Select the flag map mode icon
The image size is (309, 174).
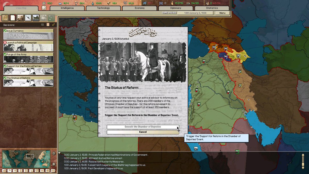(x=9, y=171)
